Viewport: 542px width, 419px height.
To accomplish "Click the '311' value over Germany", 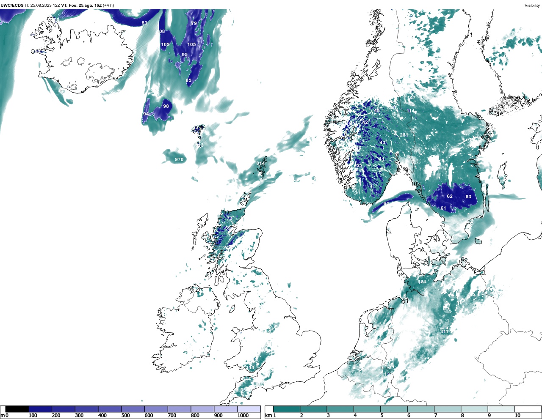I will [x=444, y=331].
